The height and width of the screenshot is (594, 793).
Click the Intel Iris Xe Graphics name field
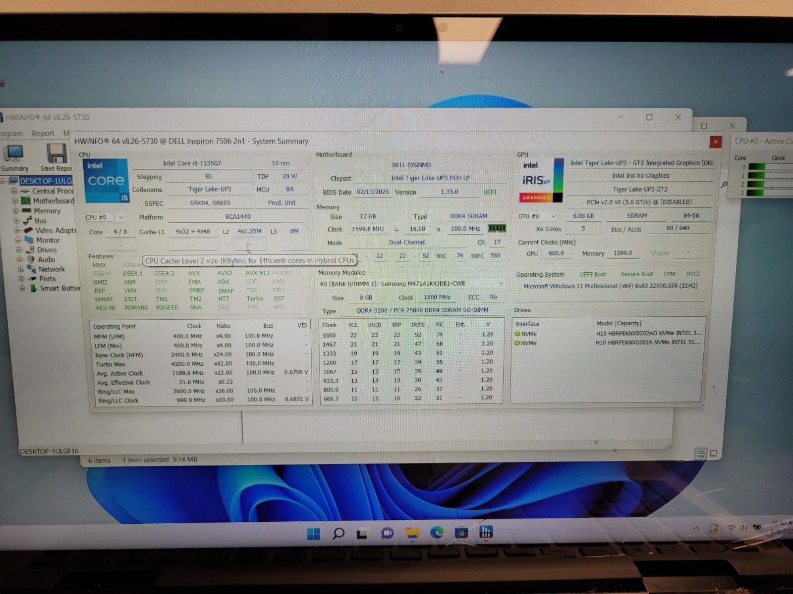[x=640, y=176]
